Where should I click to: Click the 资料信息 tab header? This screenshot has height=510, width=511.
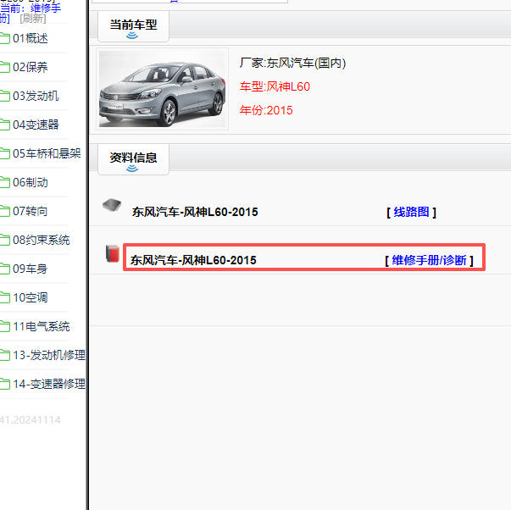coord(133,158)
